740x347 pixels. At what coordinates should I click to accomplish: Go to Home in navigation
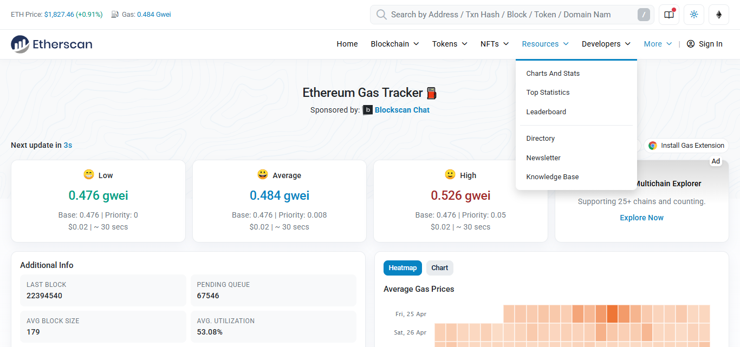(x=347, y=44)
